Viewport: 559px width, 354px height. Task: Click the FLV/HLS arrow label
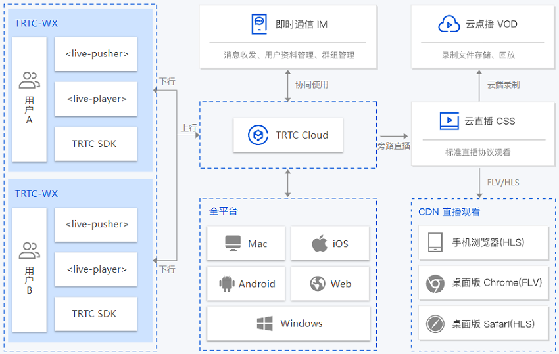tap(503, 183)
